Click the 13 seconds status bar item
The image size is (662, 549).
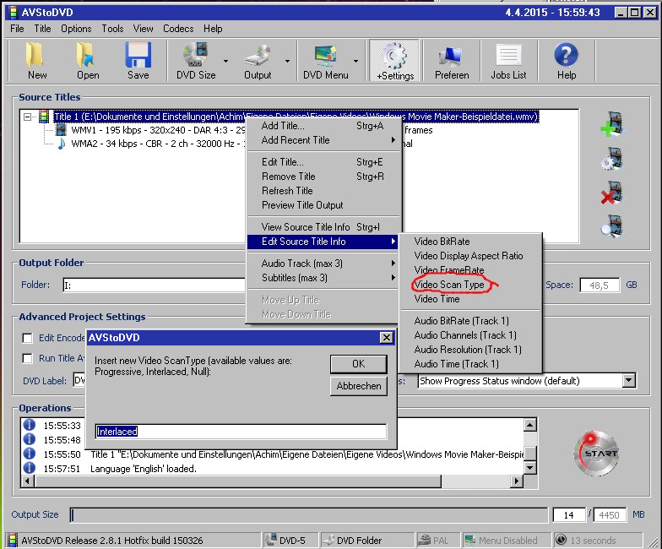coord(597,541)
